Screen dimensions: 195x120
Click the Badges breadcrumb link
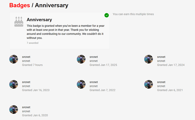(x=19, y=5)
